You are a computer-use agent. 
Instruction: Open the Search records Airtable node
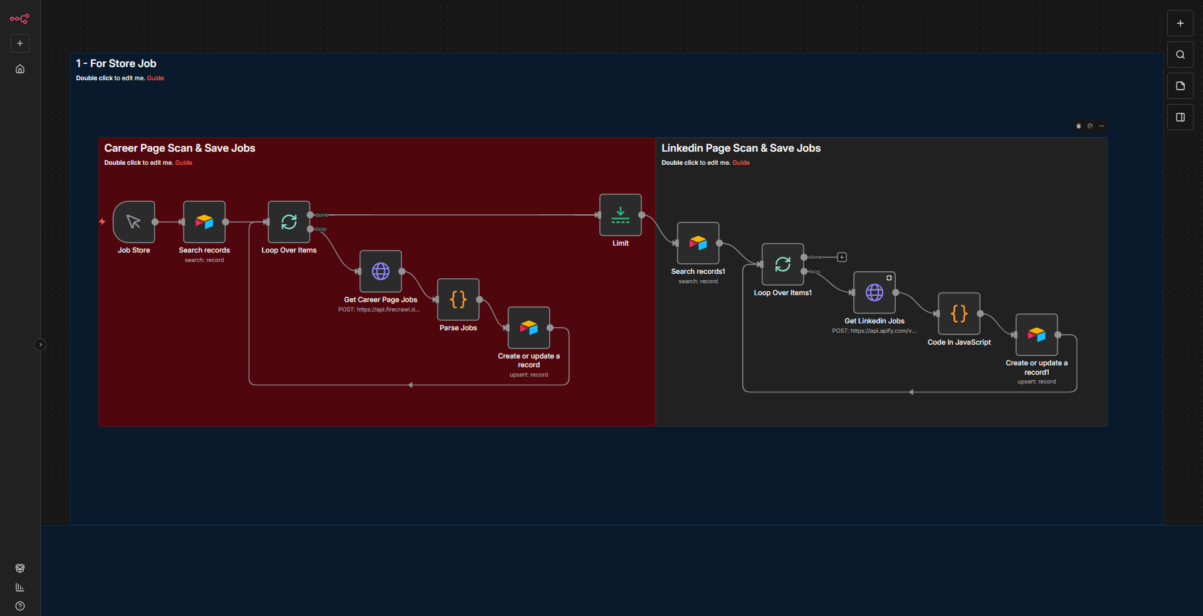coord(204,222)
